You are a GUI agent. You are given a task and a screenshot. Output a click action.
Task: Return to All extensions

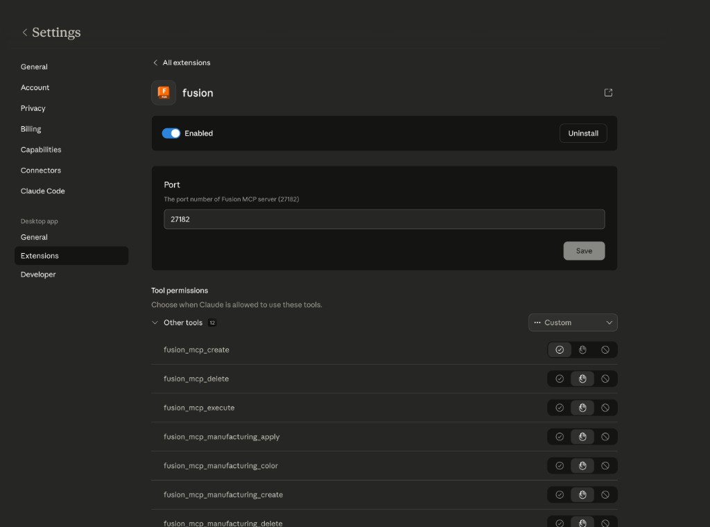[182, 62]
